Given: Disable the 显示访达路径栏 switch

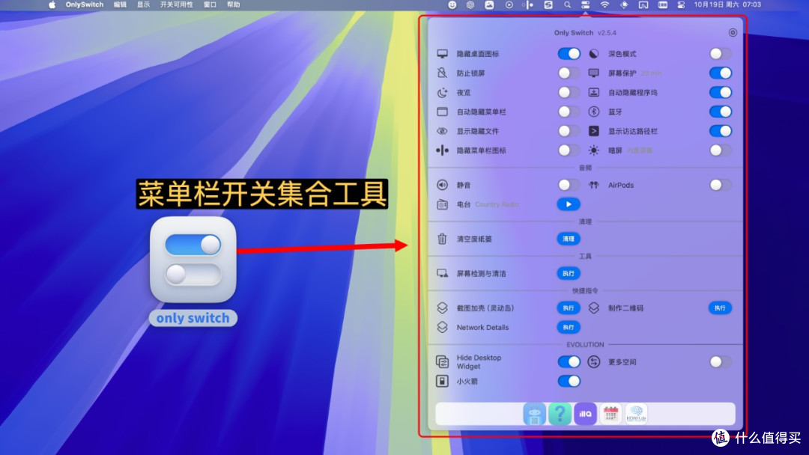Looking at the screenshot, I should [x=721, y=131].
